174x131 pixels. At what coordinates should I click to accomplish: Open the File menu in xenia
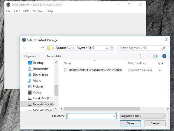pos(8,11)
